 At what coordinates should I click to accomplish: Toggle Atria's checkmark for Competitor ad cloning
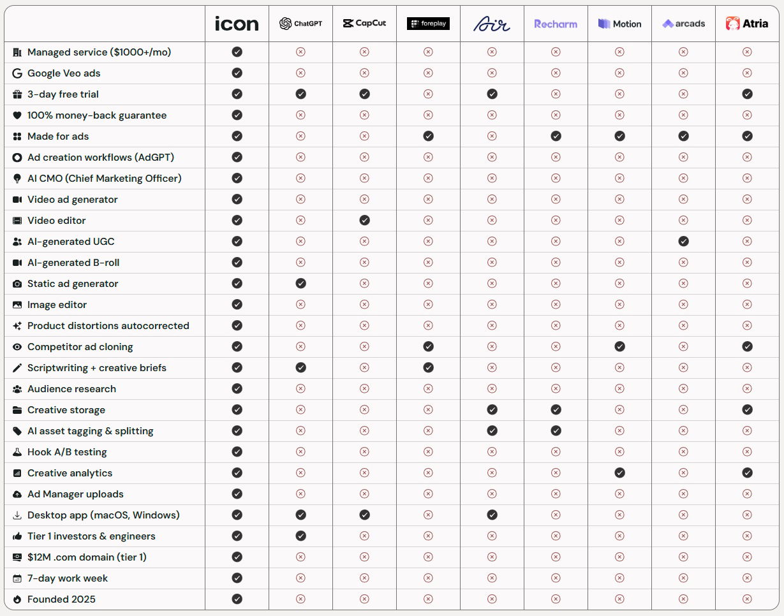coord(747,346)
